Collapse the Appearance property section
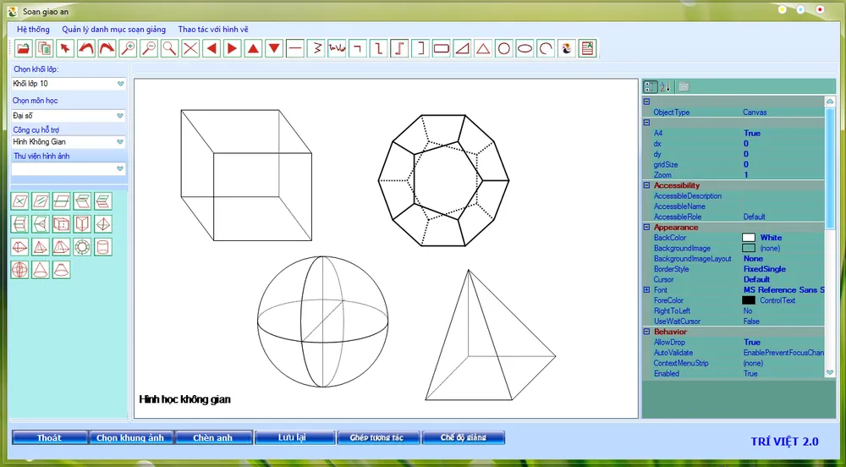This screenshot has width=846, height=467. 647,228
